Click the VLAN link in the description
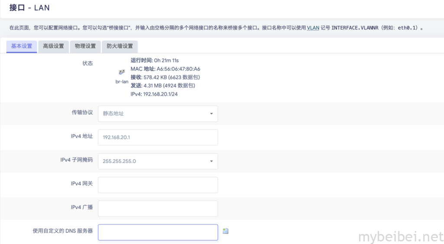Screen dimensions: 444x244 (x=313, y=27)
